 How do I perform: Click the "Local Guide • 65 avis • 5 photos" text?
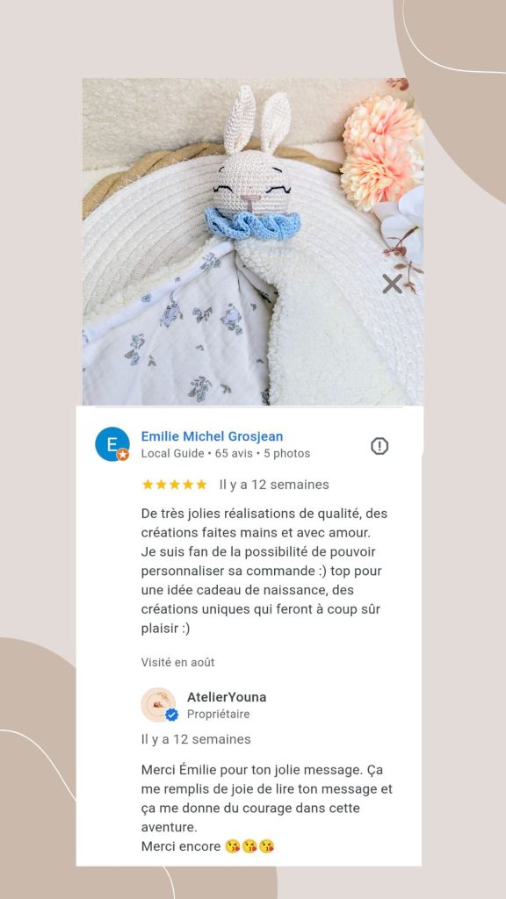[x=226, y=454]
